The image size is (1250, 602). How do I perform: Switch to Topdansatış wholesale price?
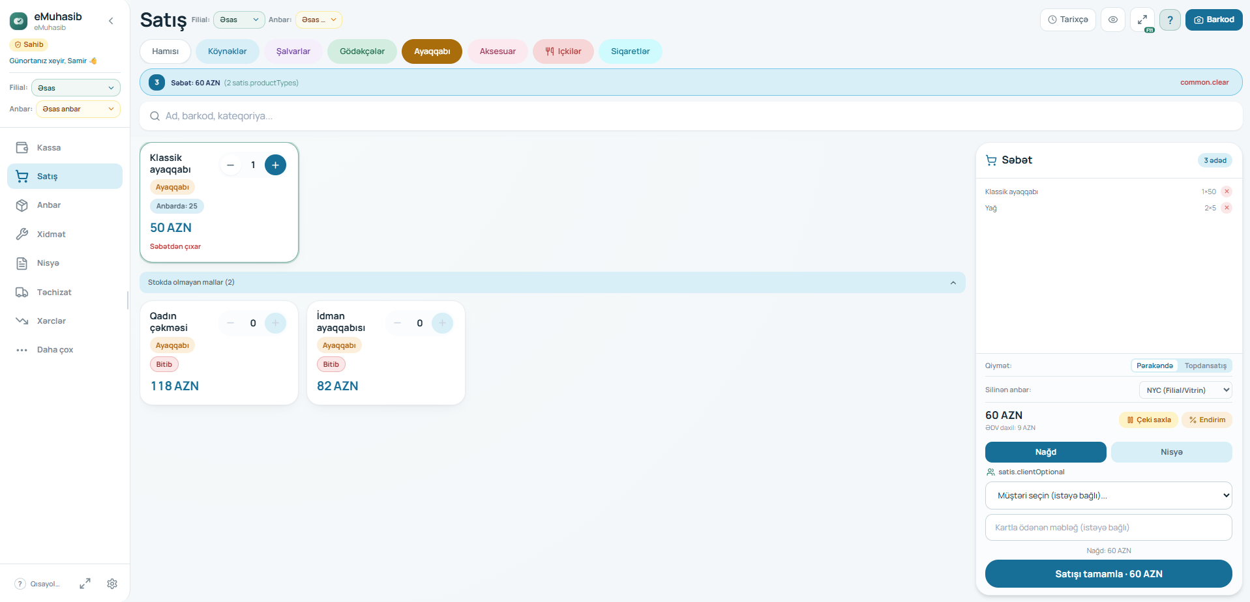tap(1205, 365)
